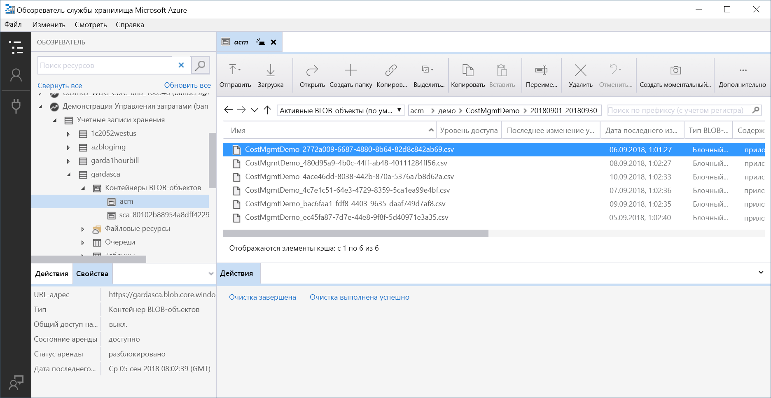Click the Загрузка download toolbar button
This screenshot has width=771, height=398.
coord(271,75)
